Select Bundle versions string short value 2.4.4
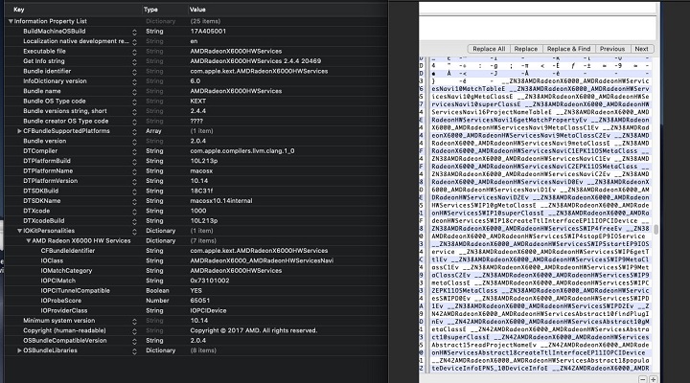 [x=198, y=111]
